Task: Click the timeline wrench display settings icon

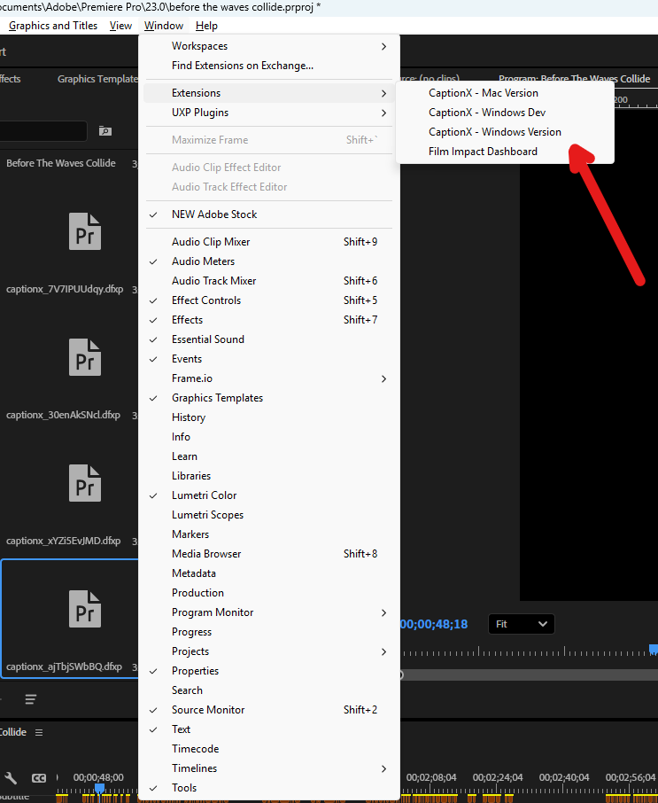Action: coord(11,778)
